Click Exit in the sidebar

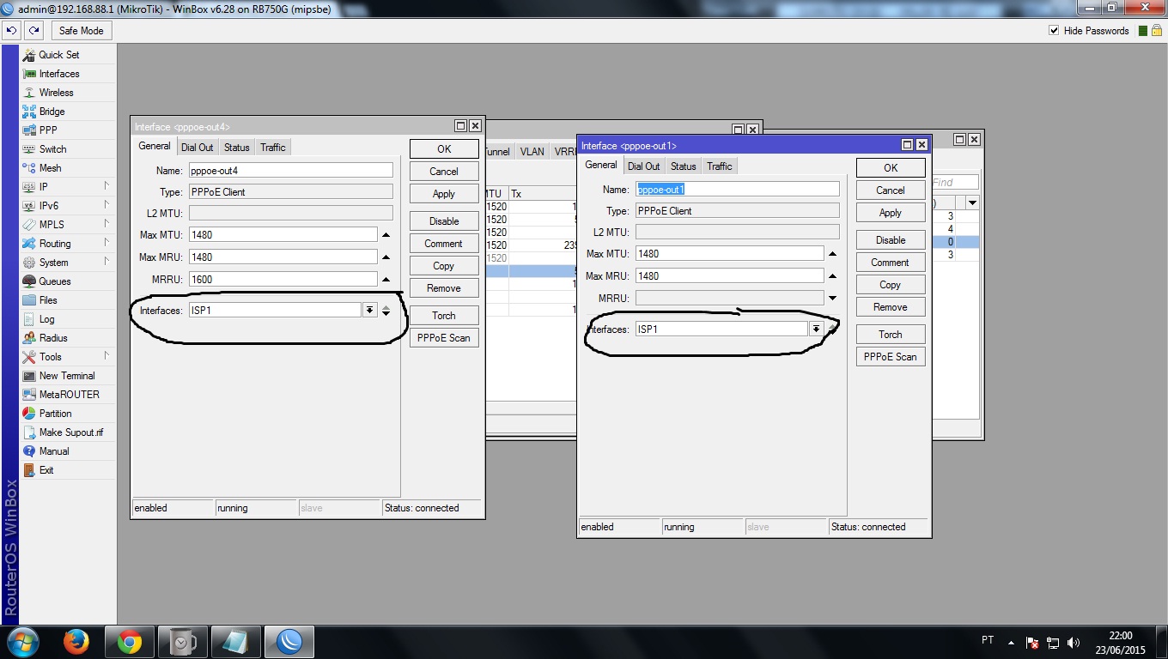pos(46,470)
